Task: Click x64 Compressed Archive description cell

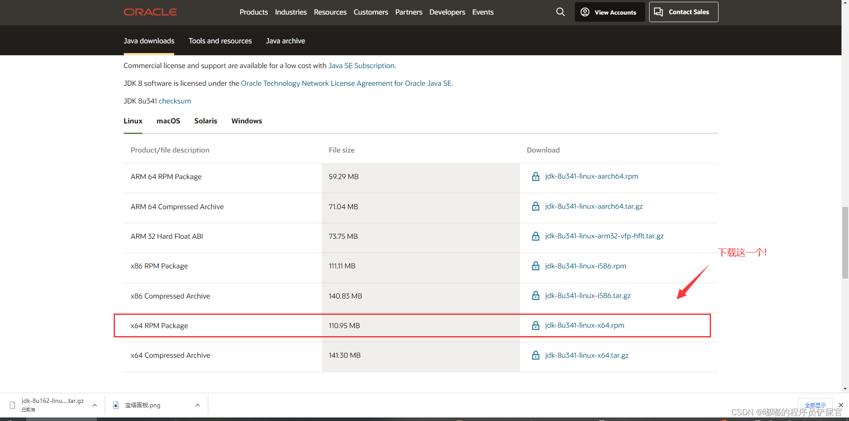Action: click(x=223, y=355)
